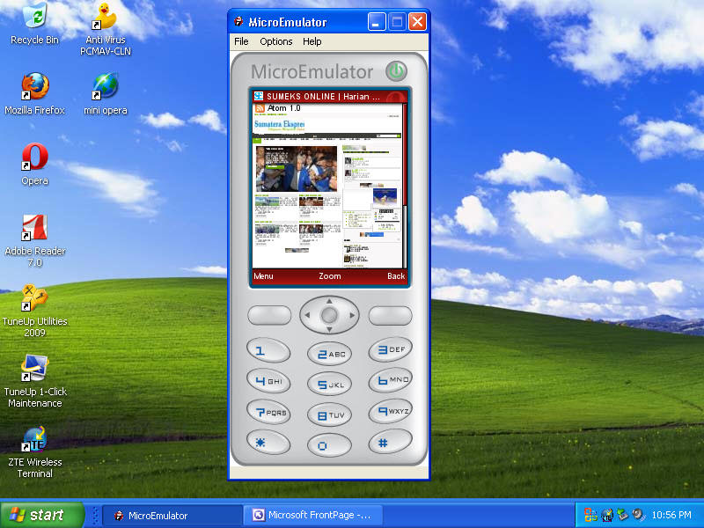Image resolution: width=704 pixels, height=528 pixels.
Task: Click the Sumatera Ekspres page logo
Action: (279, 124)
